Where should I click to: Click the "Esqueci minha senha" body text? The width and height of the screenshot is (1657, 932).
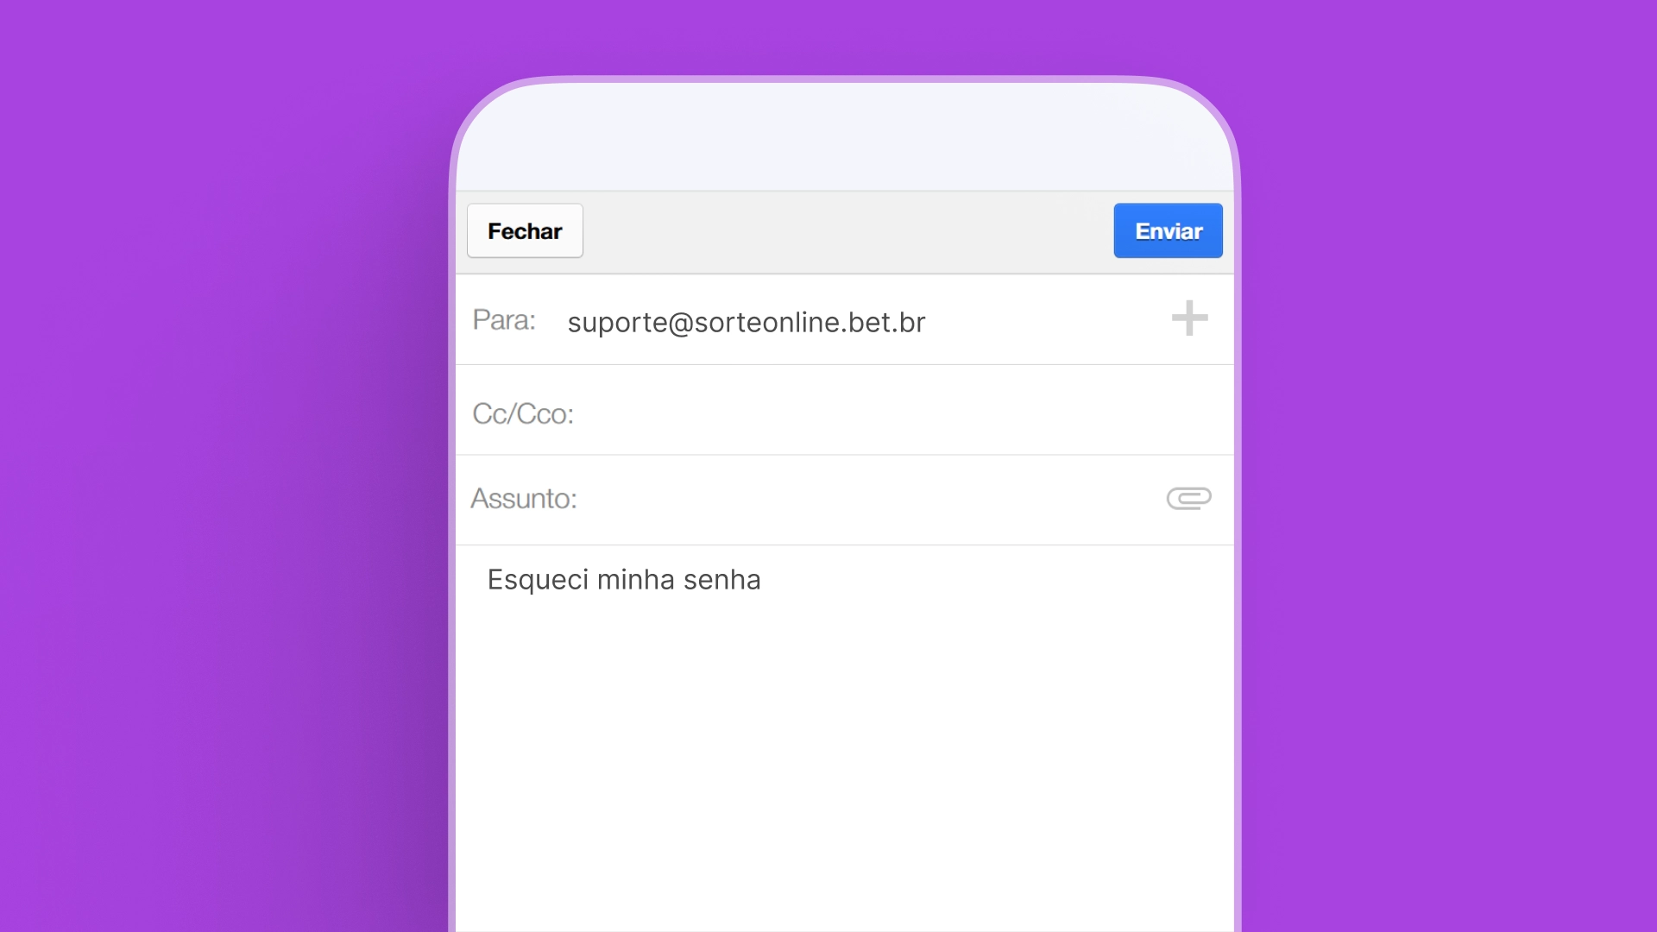pos(623,580)
